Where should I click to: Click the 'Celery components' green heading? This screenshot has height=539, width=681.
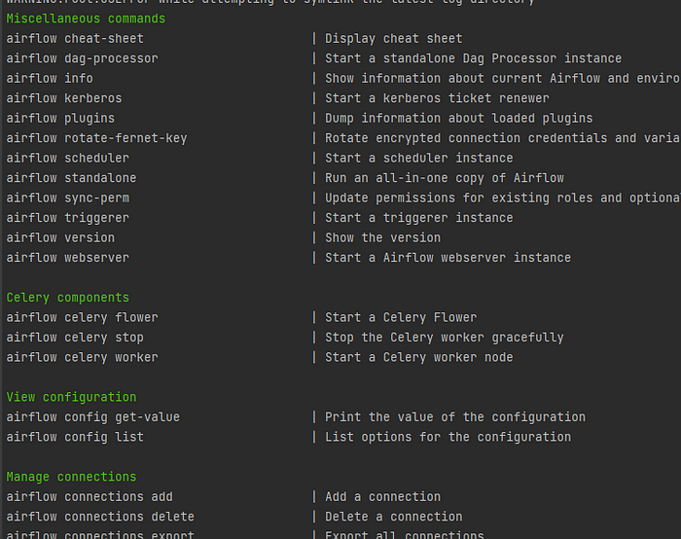[67, 298]
